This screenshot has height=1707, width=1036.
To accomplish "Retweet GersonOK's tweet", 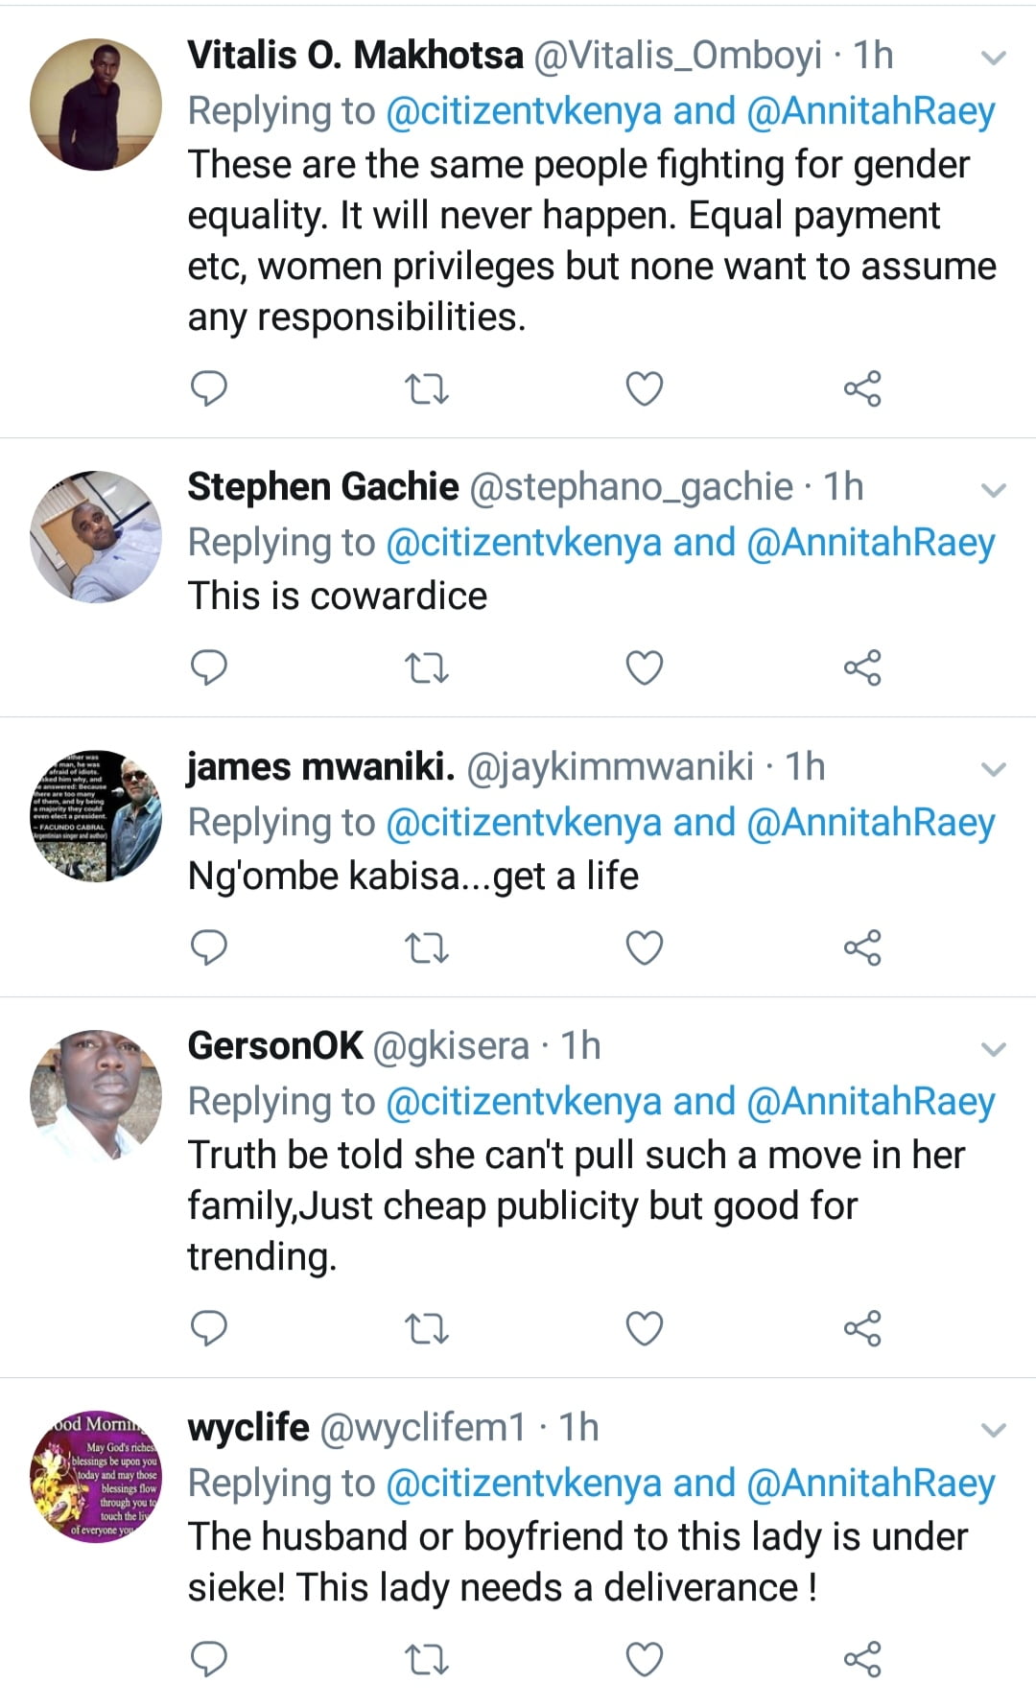I will click(x=427, y=1329).
